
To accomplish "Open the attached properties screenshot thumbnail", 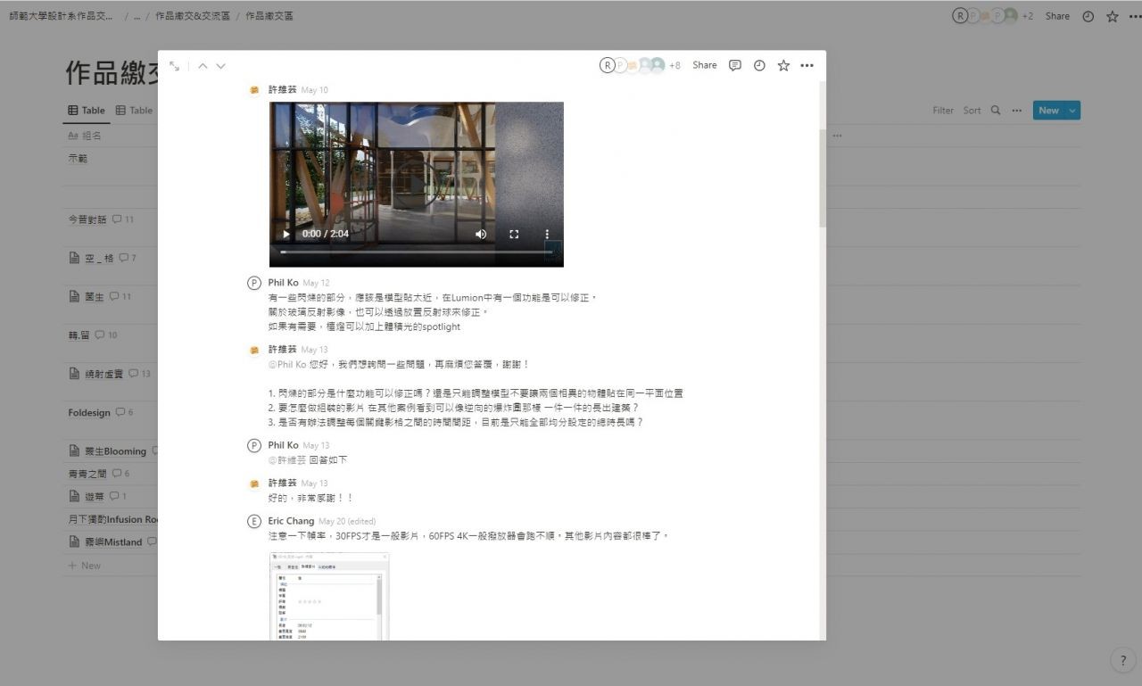I will pos(329,596).
